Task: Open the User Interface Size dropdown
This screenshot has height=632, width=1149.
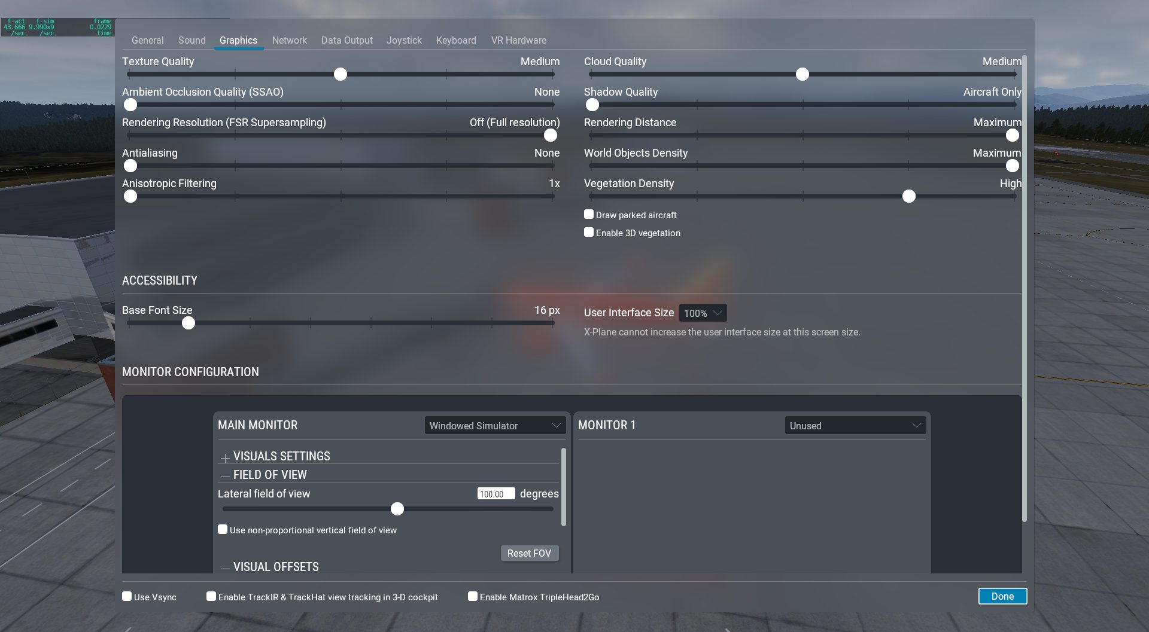Action: pyautogui.click(x=703, y=313)
